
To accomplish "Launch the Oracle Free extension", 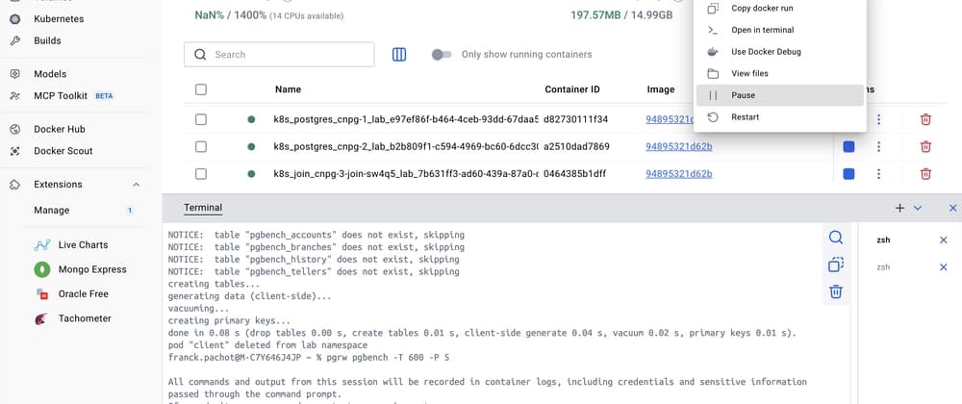I will pos(83,293).
